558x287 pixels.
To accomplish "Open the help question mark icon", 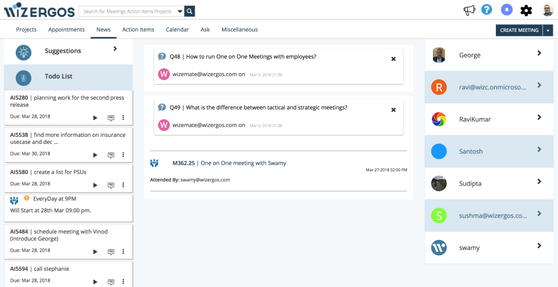I will click(487, 10).
